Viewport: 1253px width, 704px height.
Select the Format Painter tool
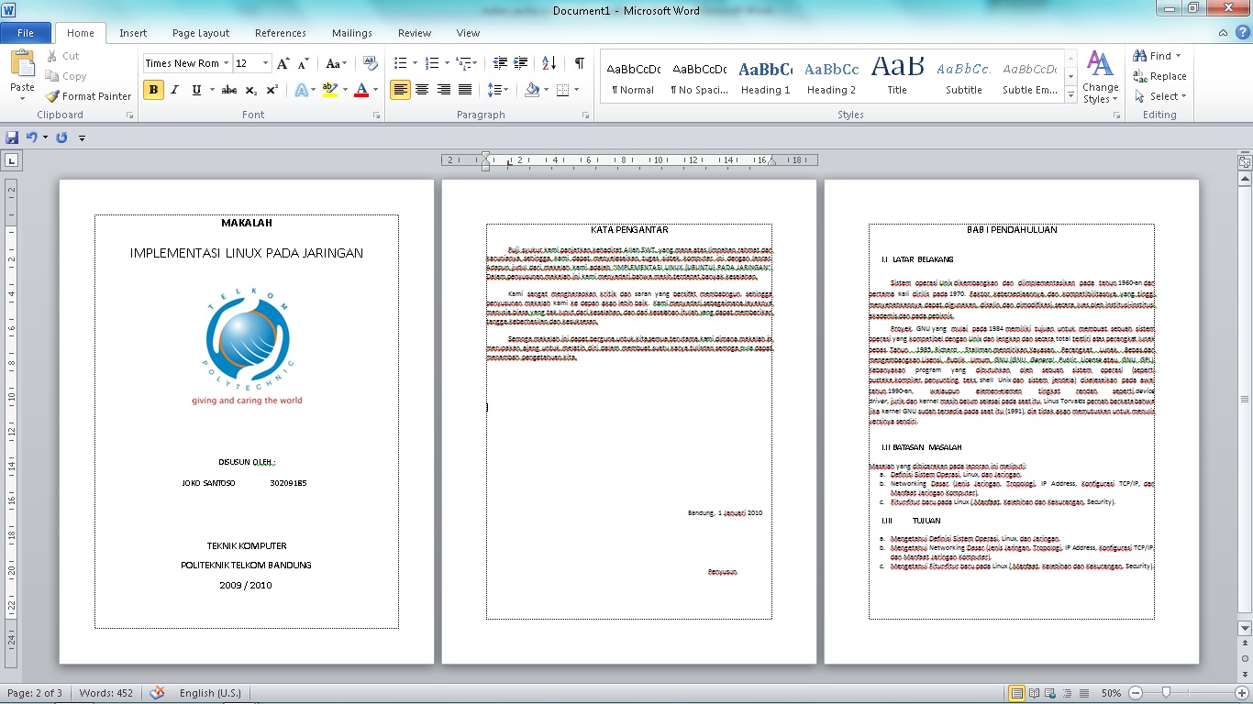(88, 95)
